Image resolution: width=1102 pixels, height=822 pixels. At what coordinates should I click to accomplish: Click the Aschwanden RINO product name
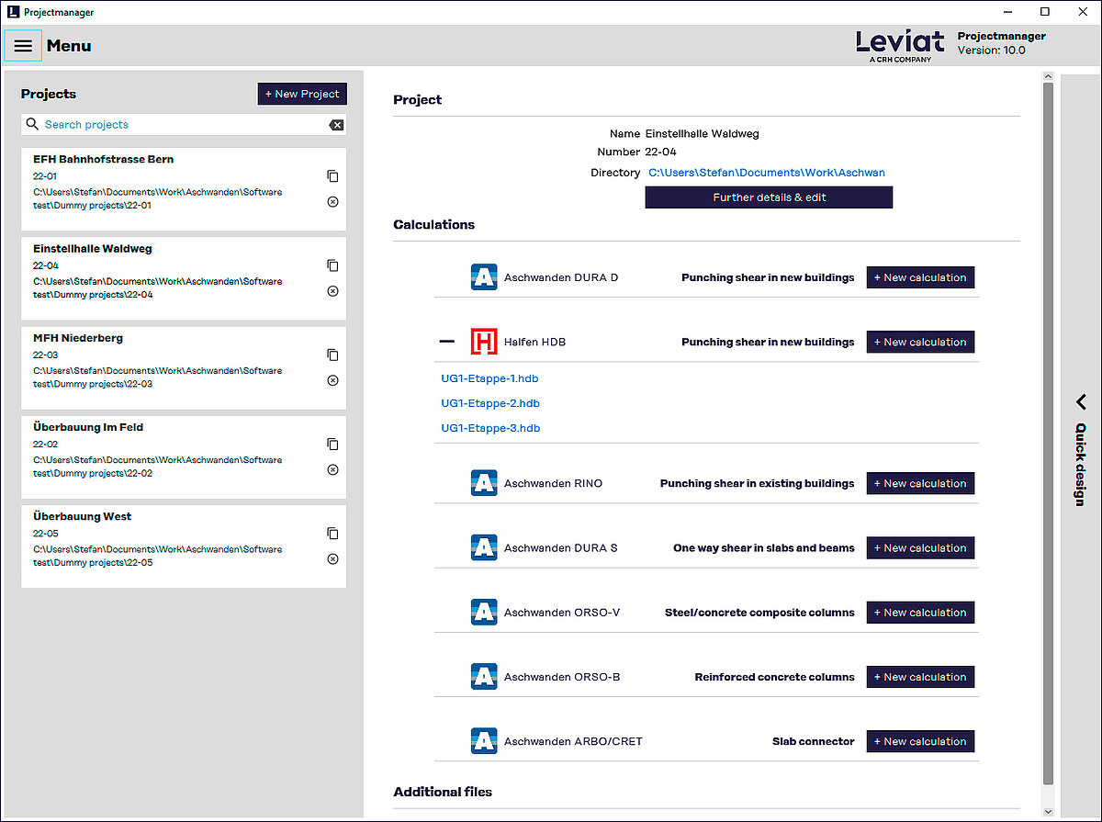coord(553,483)
